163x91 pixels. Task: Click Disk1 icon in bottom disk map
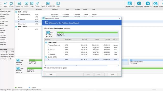click(x=18, y=60)
